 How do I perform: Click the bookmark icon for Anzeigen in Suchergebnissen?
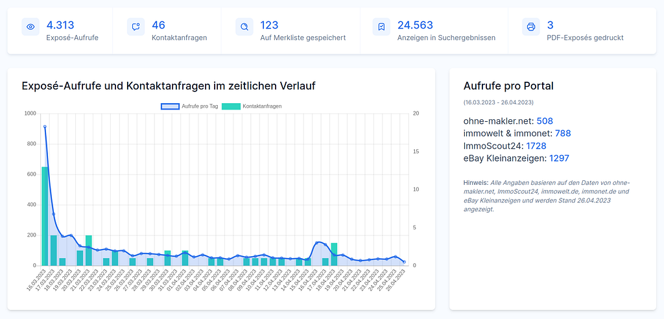coord(381,27)
